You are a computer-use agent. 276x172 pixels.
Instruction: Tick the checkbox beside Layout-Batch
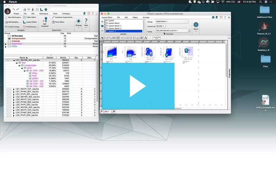[x=106, y=23]
